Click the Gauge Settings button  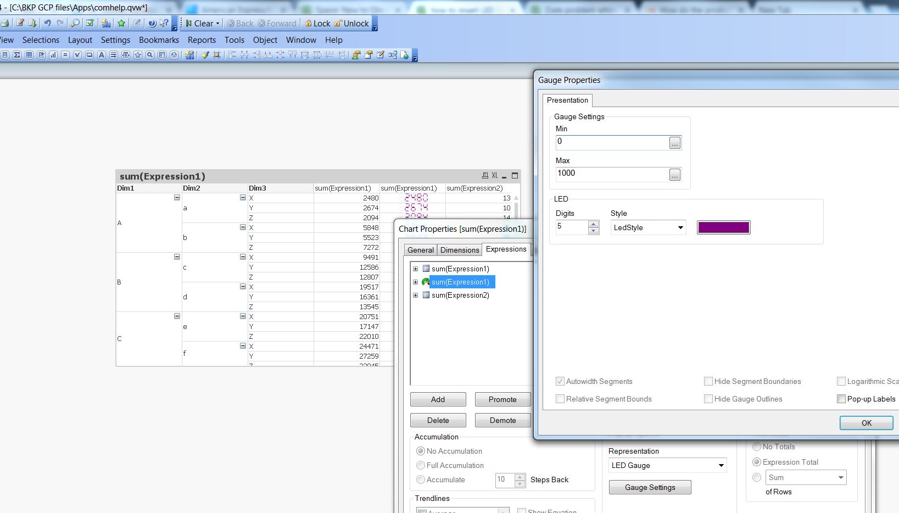point(650,487)
